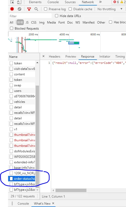Screen dimensions: 126x207
Task: Open the Response tab
Action: coord(88,57)
